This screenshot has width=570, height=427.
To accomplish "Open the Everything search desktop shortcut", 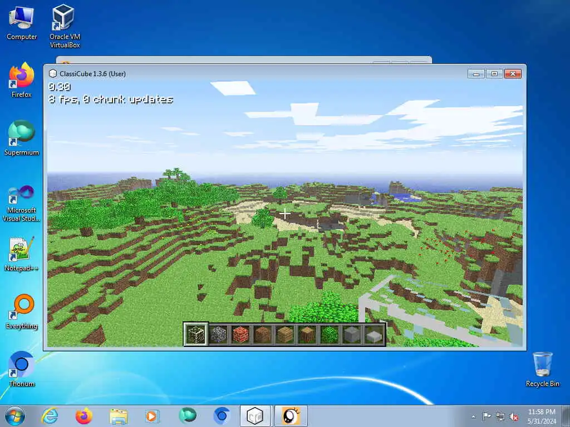I will point(22,311).
